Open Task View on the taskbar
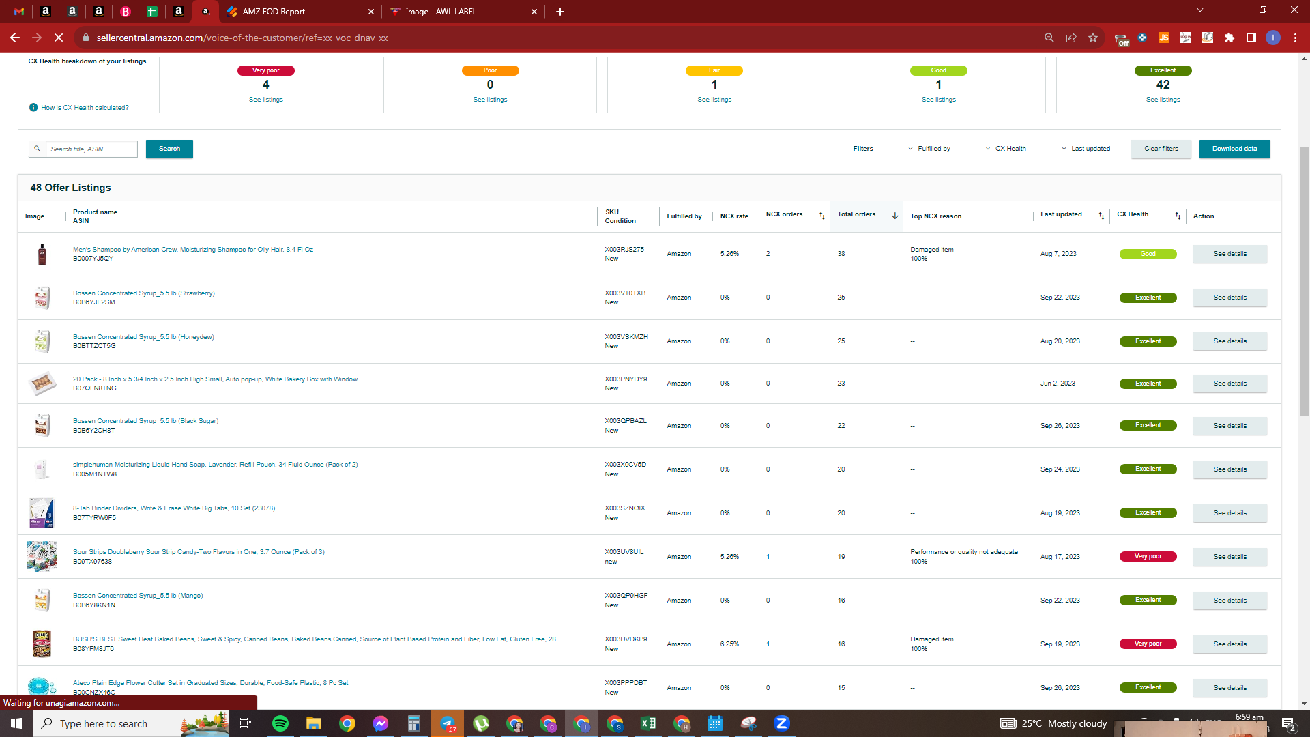The height and width of the screenshot is (737, 1310). coord(246,723)
